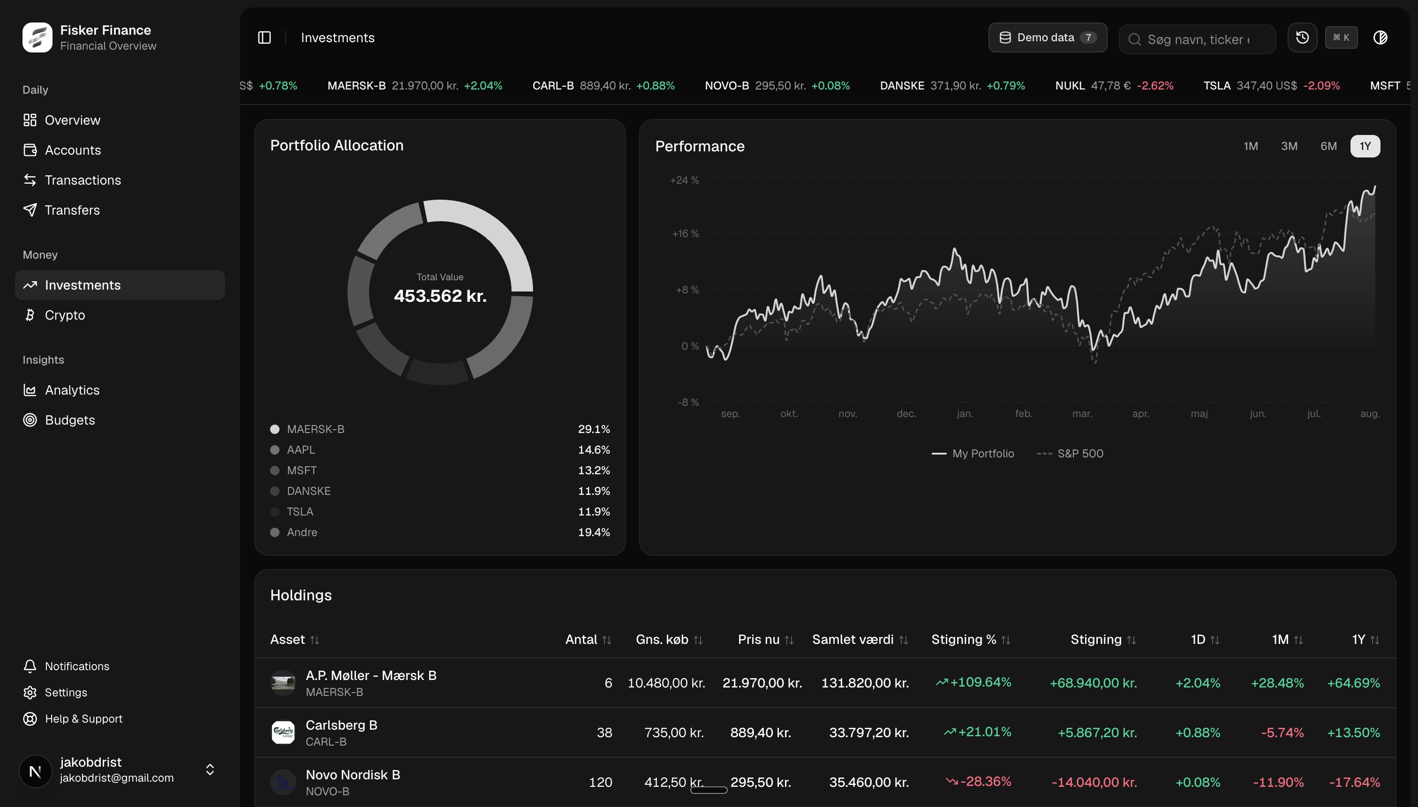Open the history clock icon
Image resolution: width=1418 pixels, height=807 pixels.
pos(1302,37)
